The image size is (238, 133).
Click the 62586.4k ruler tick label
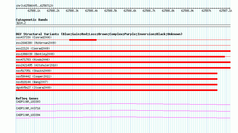point(91,11)
